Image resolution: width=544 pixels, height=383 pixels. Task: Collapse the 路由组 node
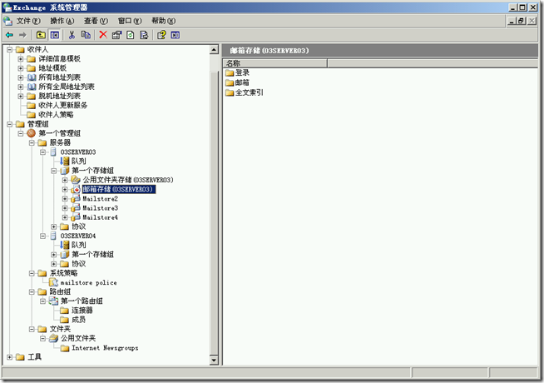[x=32, y=291]
